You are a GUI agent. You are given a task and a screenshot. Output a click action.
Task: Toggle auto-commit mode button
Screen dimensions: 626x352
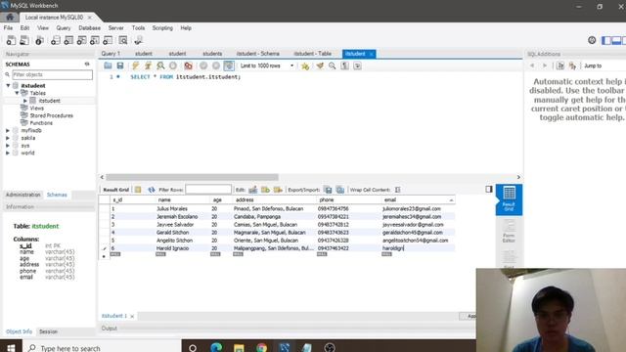pos(229,66)
